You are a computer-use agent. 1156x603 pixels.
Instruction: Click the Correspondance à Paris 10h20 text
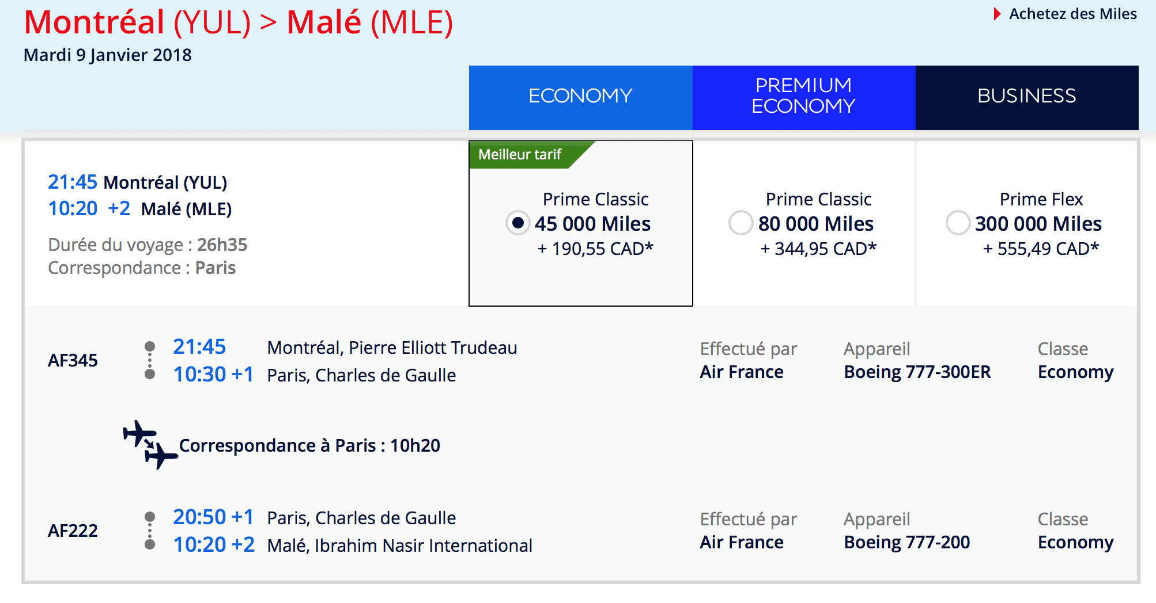[x=309, y=445]
